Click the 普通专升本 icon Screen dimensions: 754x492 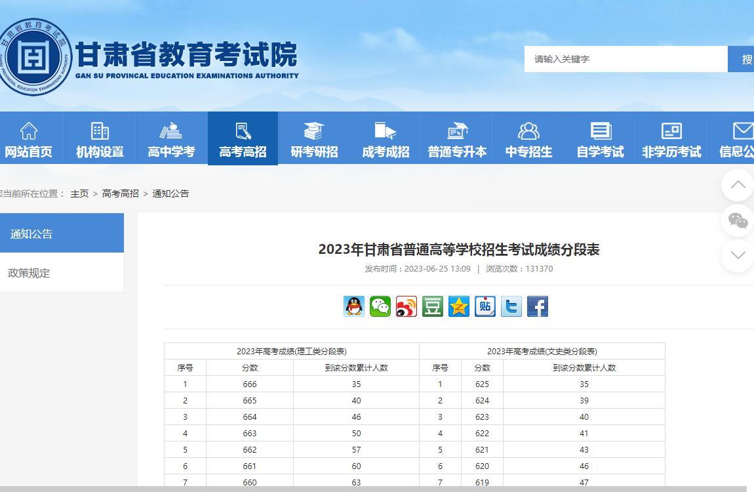click(x=457, y=131)
